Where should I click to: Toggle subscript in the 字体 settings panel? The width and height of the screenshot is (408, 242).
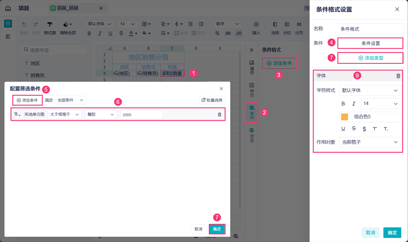[386, 129]
